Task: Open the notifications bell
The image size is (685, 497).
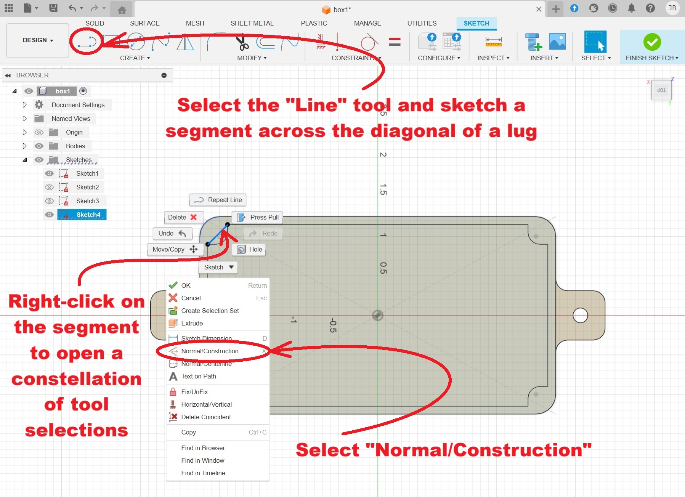Action: (631, 8)
